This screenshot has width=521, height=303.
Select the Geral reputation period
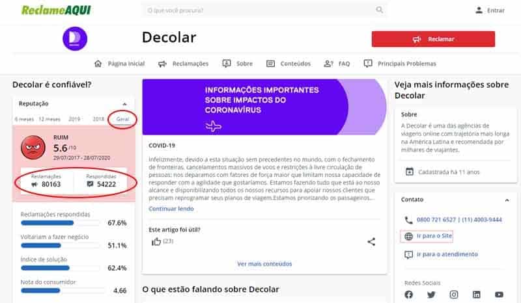[x=122, y=119]
